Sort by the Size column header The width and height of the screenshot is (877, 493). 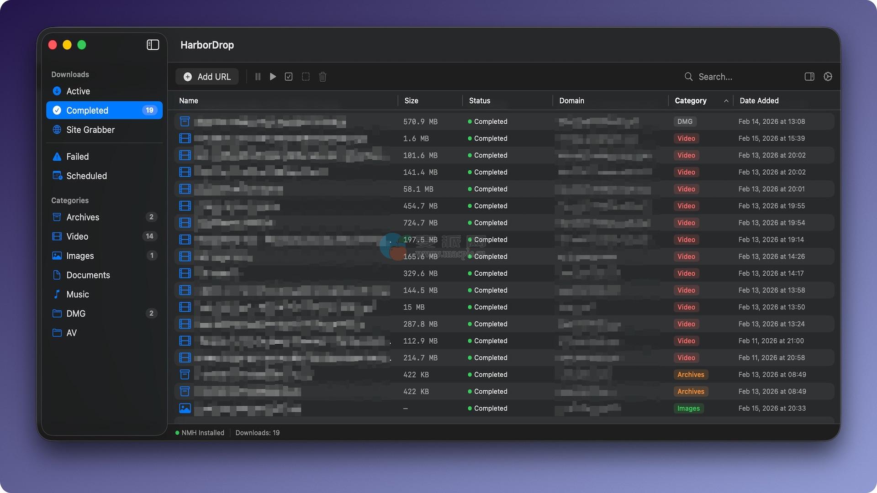tap(411, 101)
